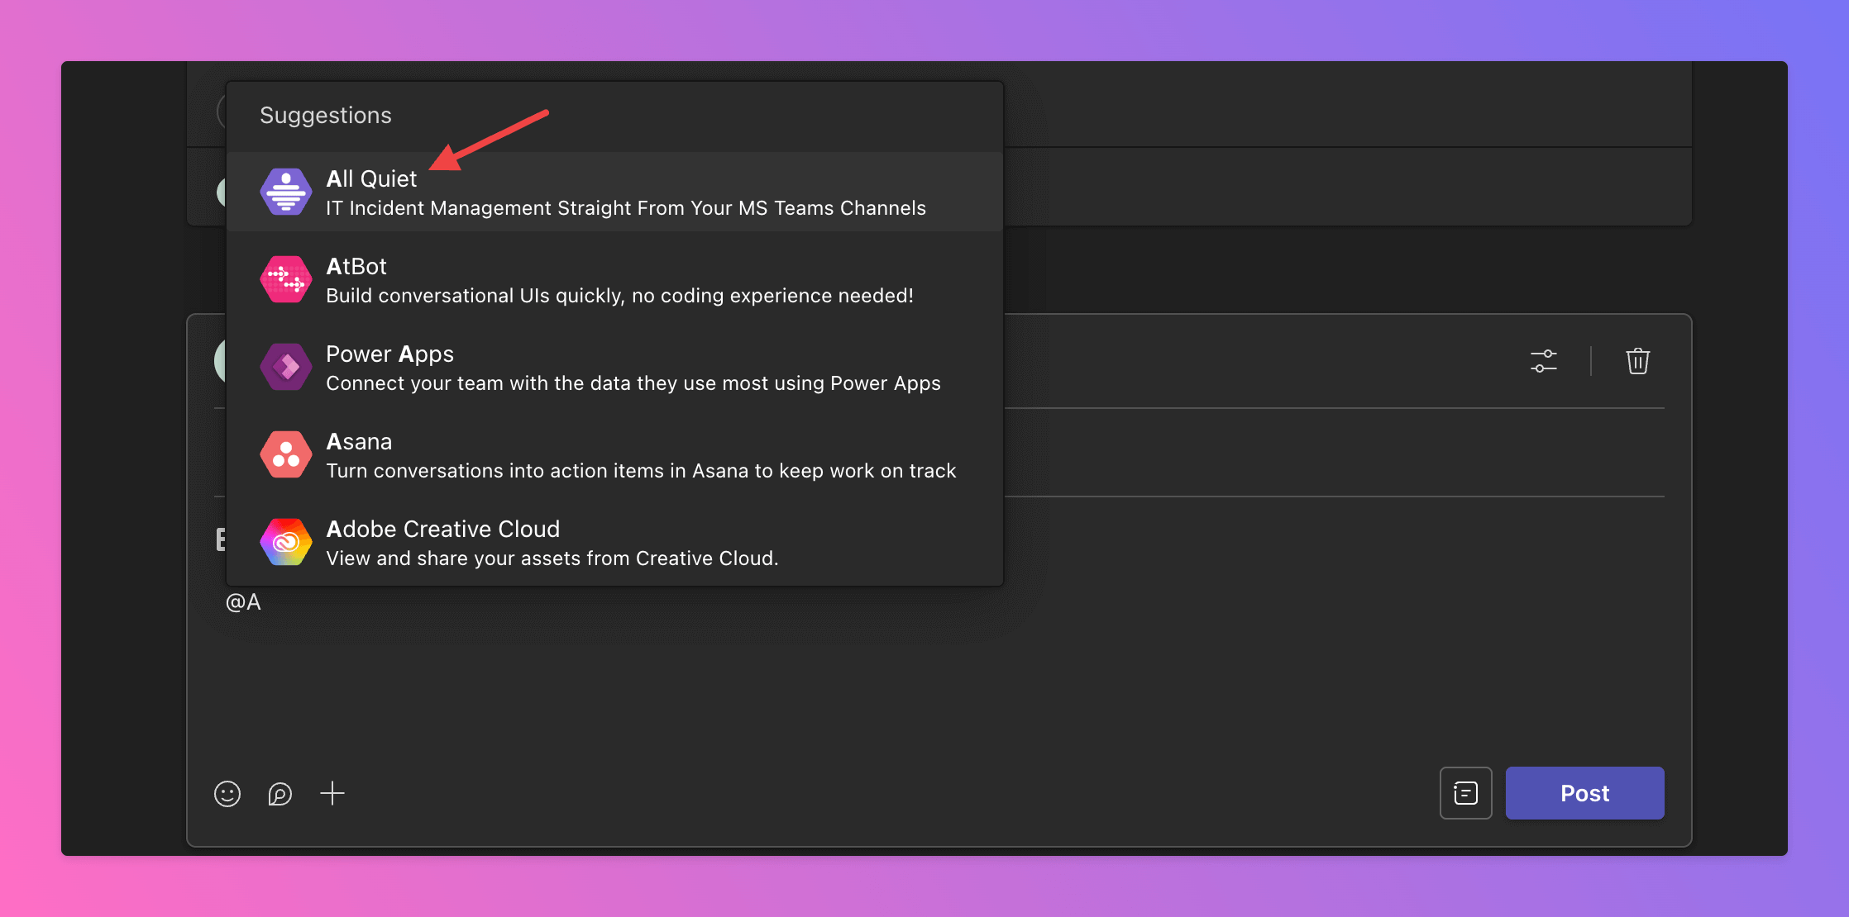Screen dimensions: 1849x917
Task: Choose Power Apps suggestion entry
Action: [x=389, y=354]
